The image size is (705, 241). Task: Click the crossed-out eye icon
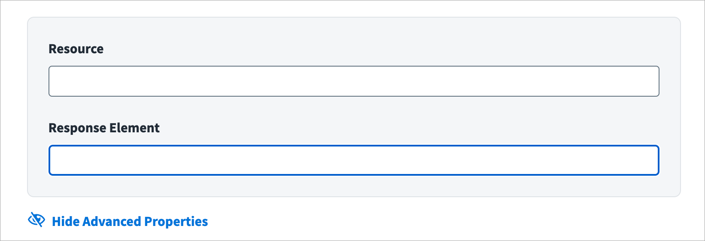point(36,220)
